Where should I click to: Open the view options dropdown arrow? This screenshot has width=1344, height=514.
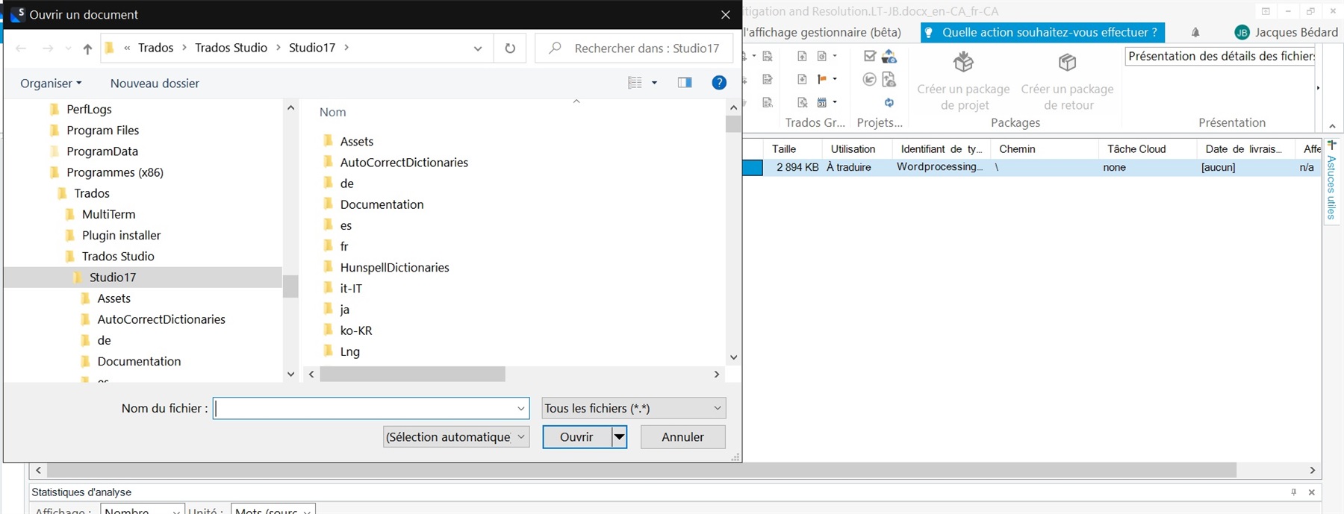(x=655, y=83)
